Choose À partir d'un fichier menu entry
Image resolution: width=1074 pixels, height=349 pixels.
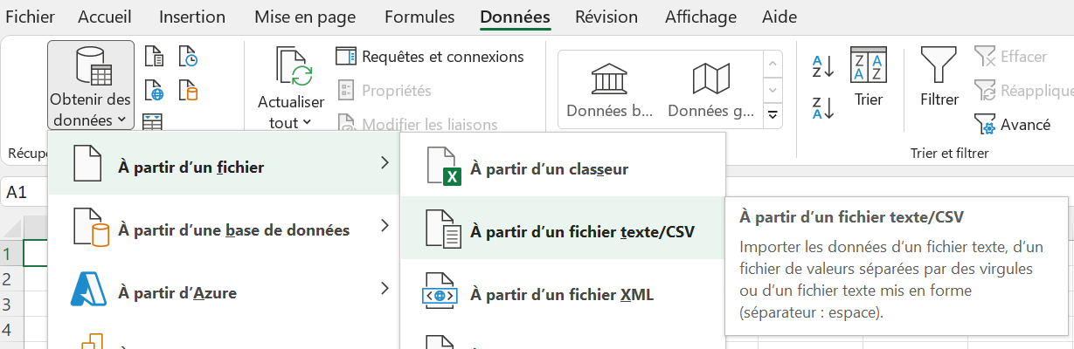224,163
